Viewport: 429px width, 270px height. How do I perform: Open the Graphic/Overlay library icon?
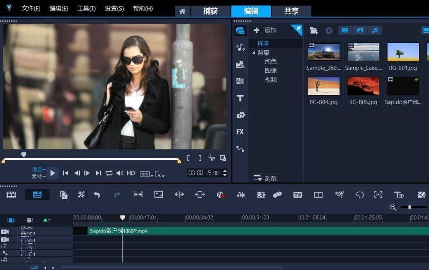pyautogui.click(x=241, y=115)
